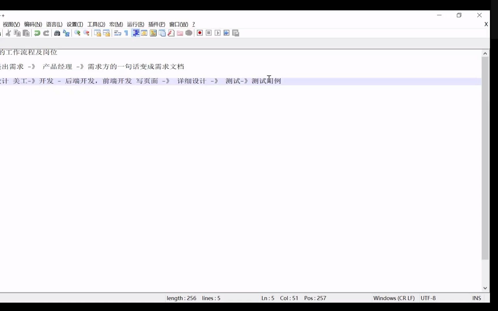Click the scrollbar down arrow
This screenshot has width=498, height=311.
point(485,288)
